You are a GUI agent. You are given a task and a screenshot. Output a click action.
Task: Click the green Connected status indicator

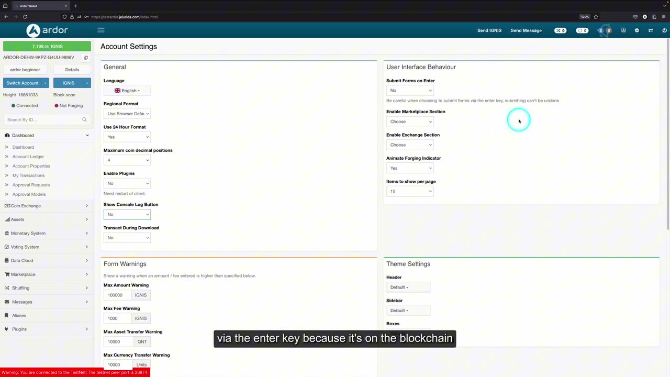[x=25, y=106]
